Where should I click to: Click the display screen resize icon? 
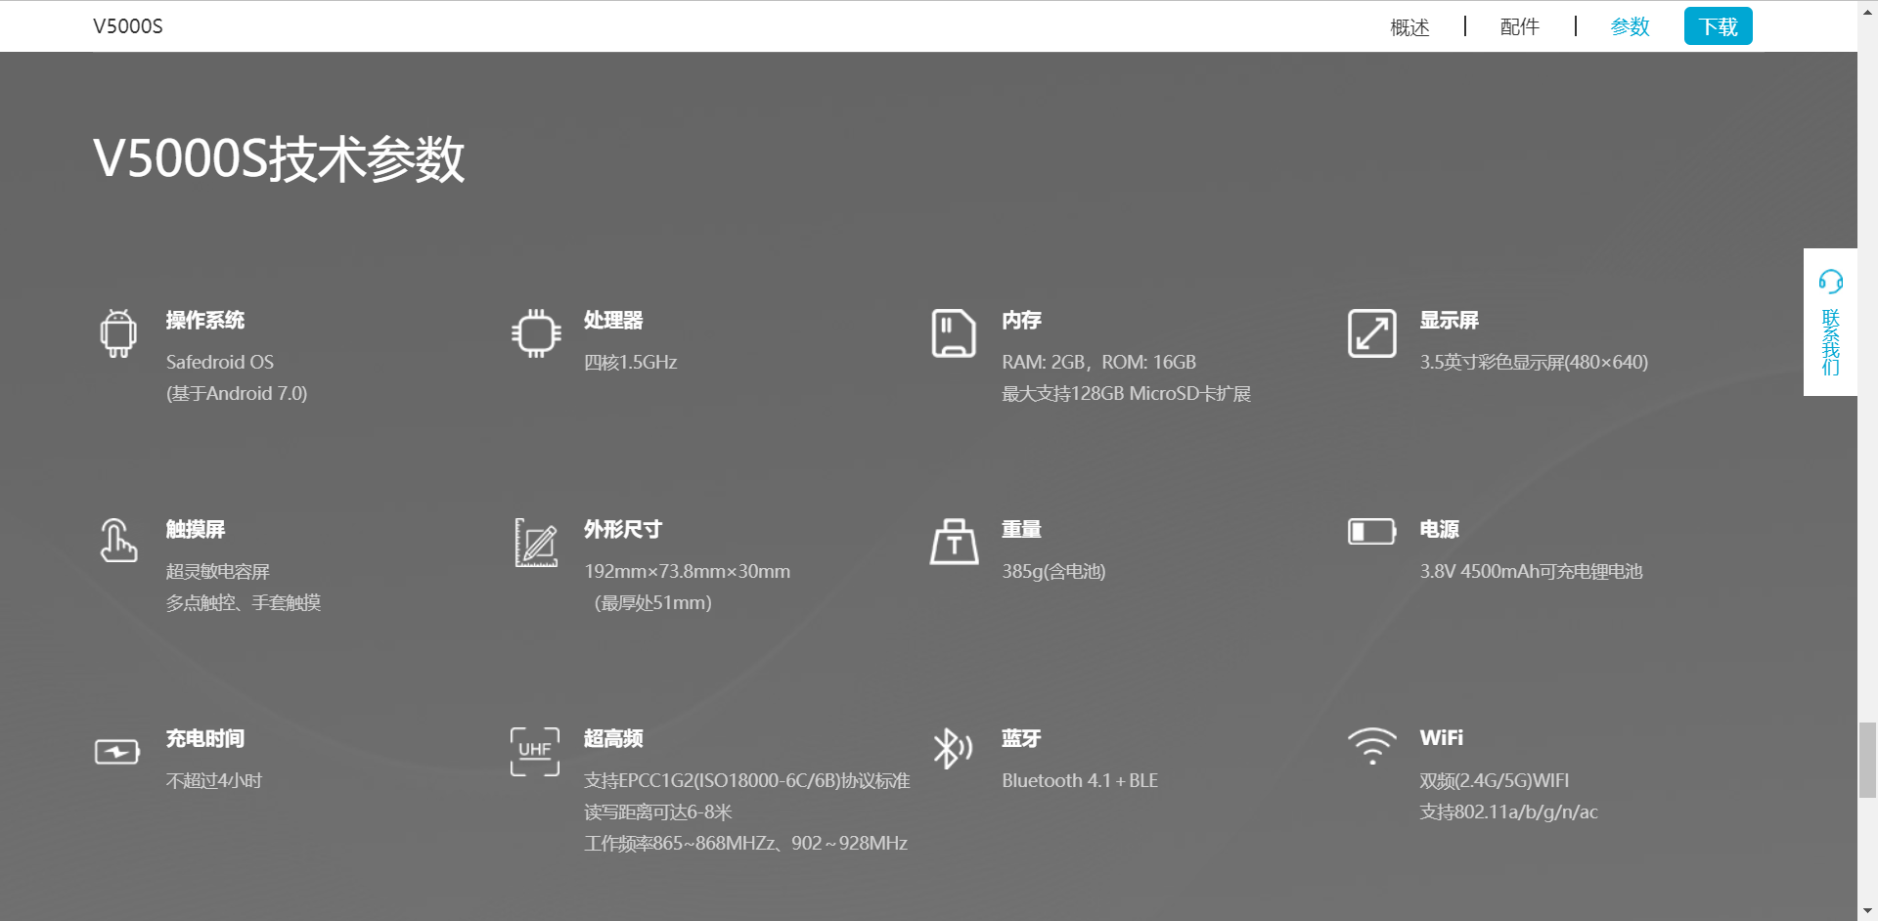(1371, 333)
